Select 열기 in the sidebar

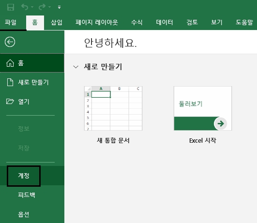[32, 102]
